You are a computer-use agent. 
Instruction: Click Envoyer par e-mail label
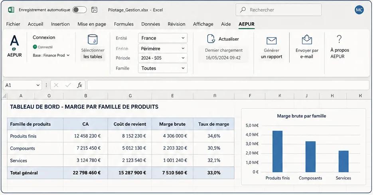coord(307,53)
